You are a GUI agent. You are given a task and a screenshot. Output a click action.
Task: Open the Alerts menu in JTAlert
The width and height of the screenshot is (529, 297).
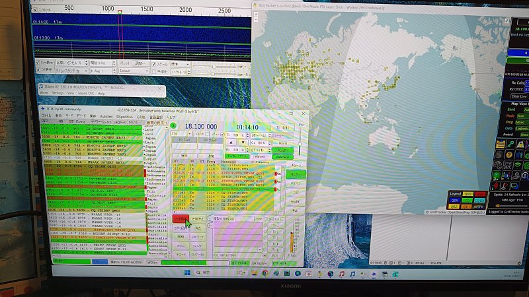(x=44, y=93)
